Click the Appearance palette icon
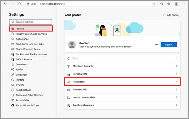The image size is (189, 119). coord(13,39)
